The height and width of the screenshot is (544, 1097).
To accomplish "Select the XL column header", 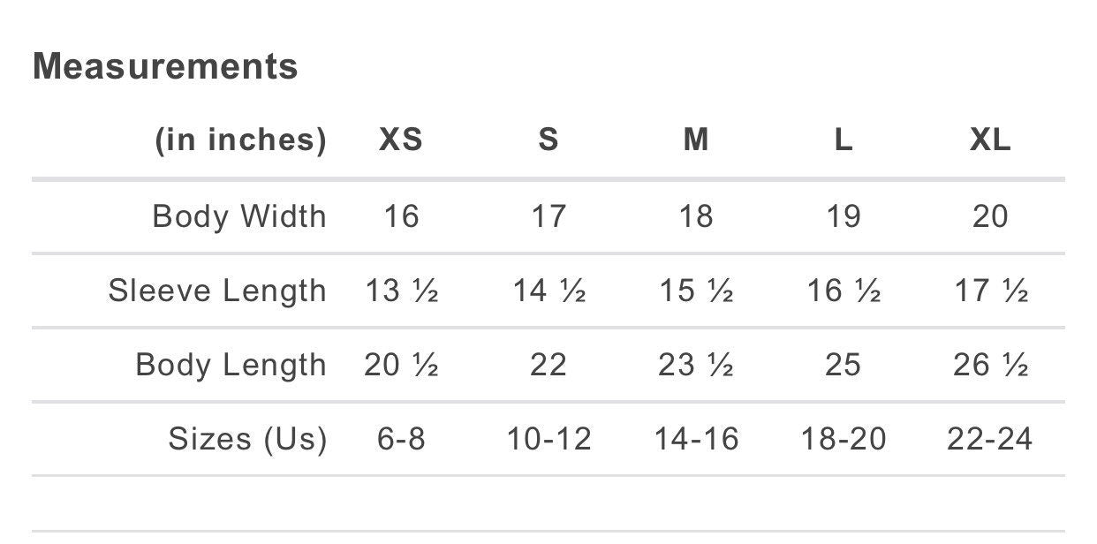I will tap(989, 140).
